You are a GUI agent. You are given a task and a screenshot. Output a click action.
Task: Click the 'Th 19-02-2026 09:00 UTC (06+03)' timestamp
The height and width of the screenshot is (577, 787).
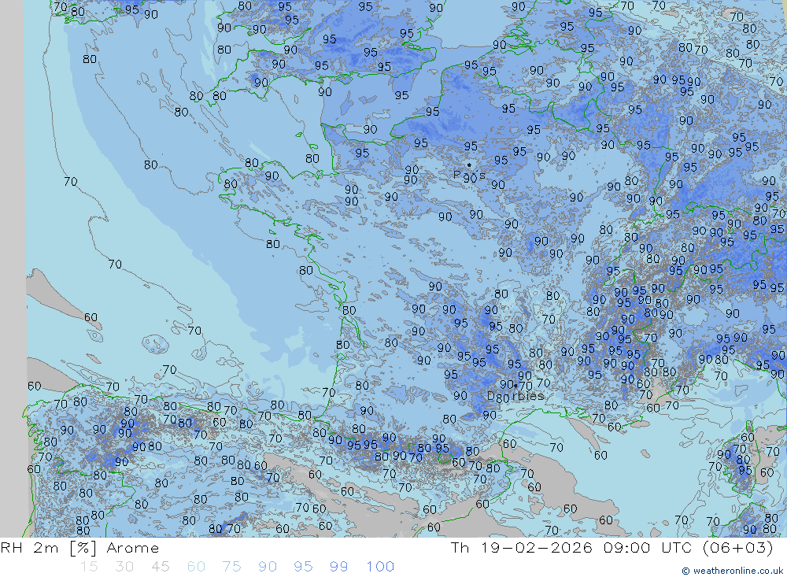click(x=611, y=548)
